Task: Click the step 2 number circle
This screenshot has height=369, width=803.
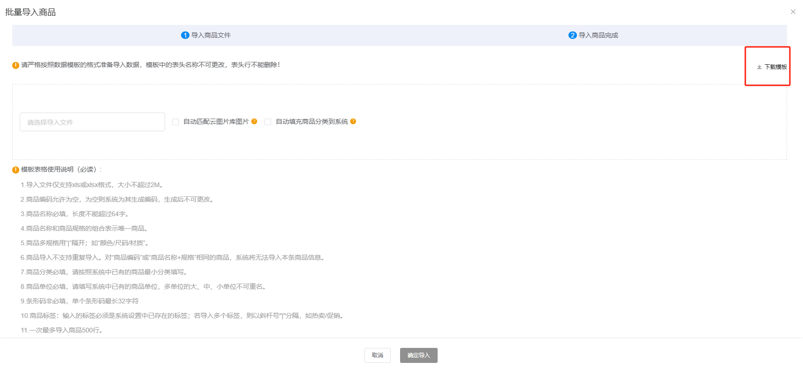Action: 572,35
